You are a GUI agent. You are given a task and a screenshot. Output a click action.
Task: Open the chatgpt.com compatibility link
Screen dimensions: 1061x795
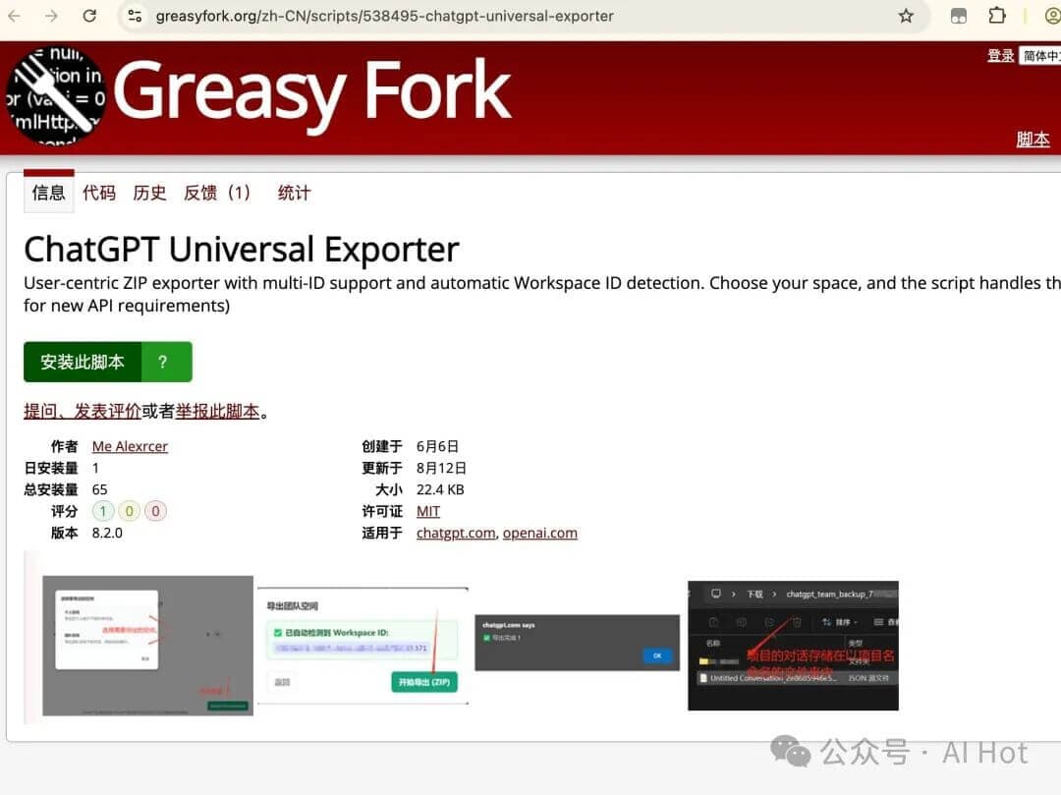click(x=455, y=533)
